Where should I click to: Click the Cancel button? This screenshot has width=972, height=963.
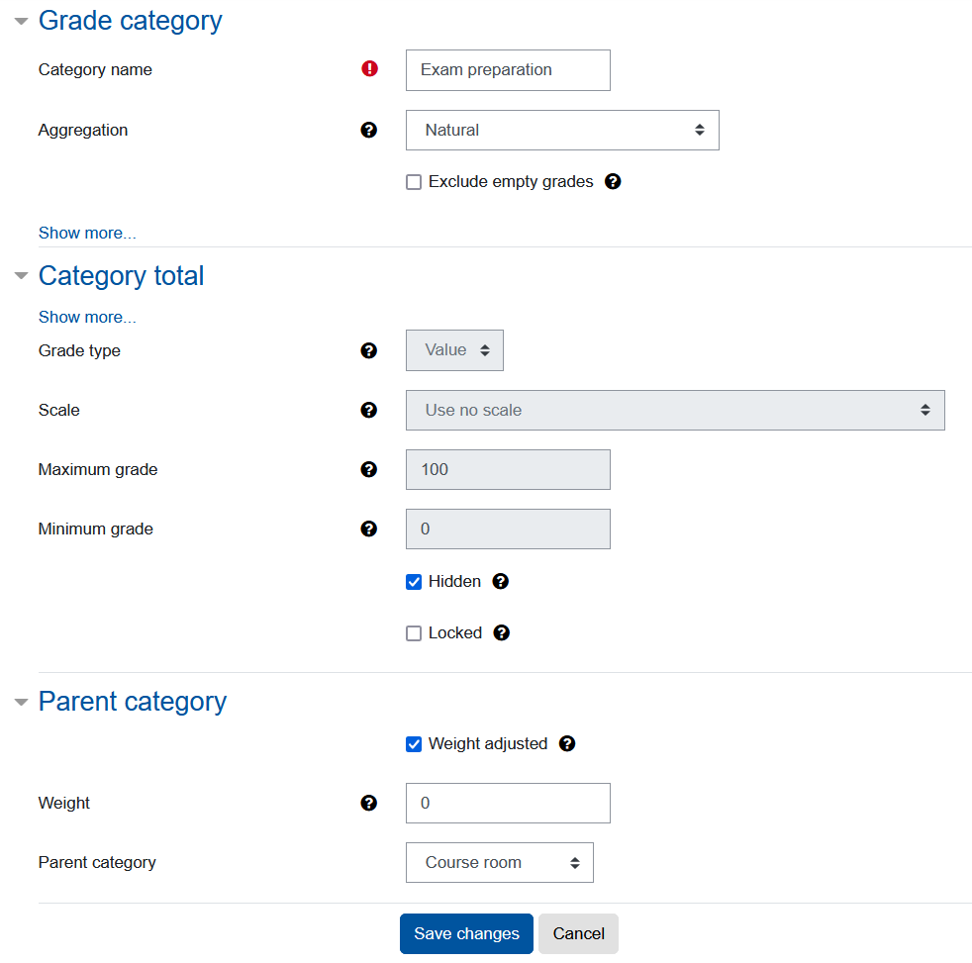point(578,934)
